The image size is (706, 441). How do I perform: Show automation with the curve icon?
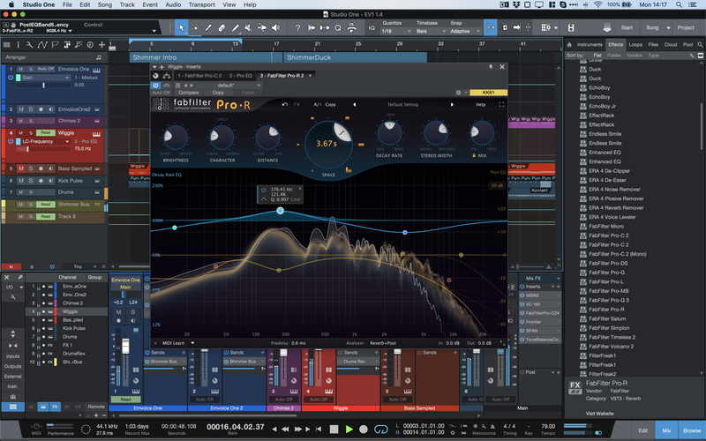pos(42,45)
